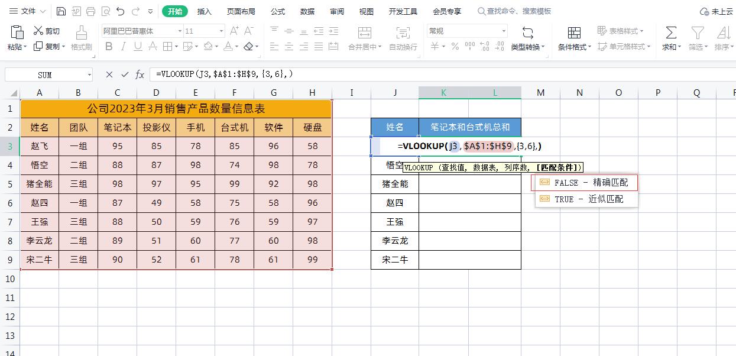Click the Type Conversion (类型转换) icon
Screen dimensions: 736x356
(x=528, y=33)
